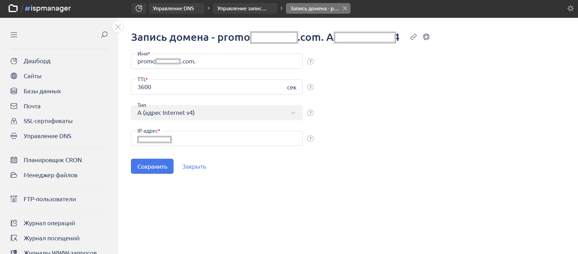Viewport: 578px width, 254px height.
Task: Click the dashboard icon tab in top bar
Action: tap(139, 9)
